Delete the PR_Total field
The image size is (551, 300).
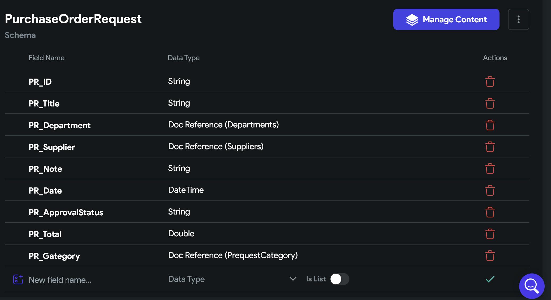(490, 234)
